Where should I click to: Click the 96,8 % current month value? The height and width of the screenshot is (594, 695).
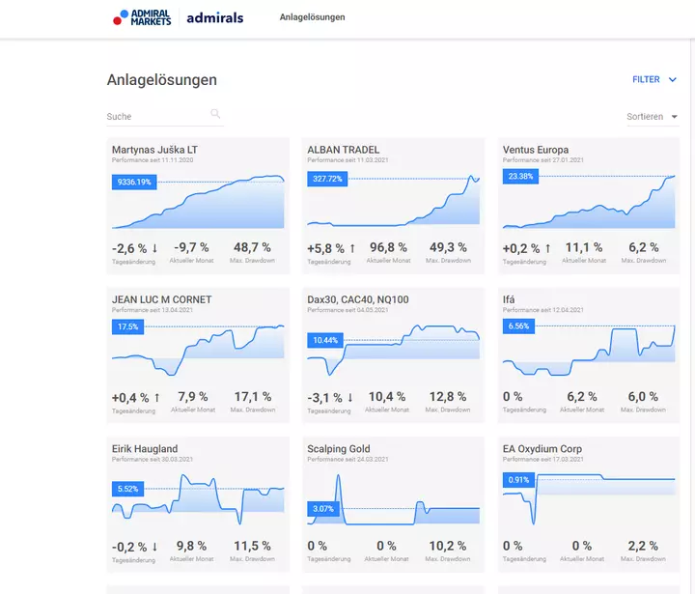tap(388, 247)
